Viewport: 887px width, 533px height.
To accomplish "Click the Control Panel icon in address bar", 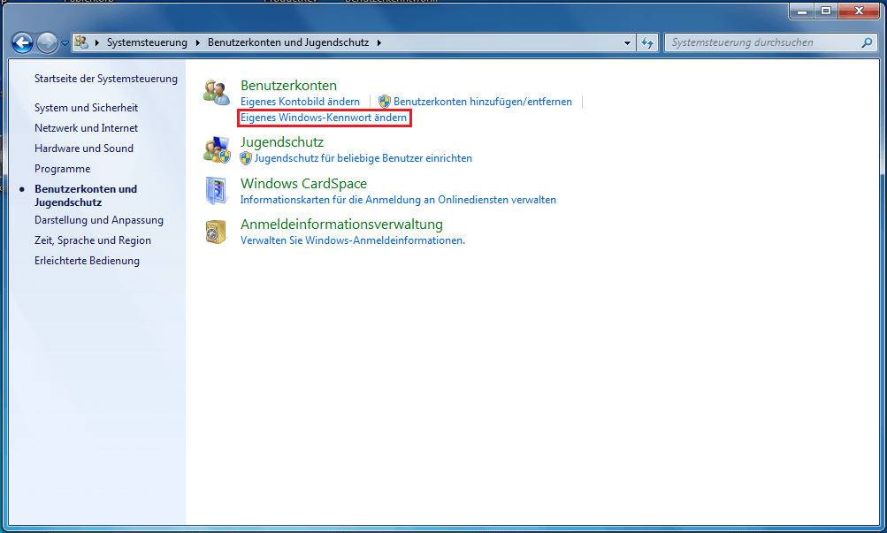I will pos(81,42).
